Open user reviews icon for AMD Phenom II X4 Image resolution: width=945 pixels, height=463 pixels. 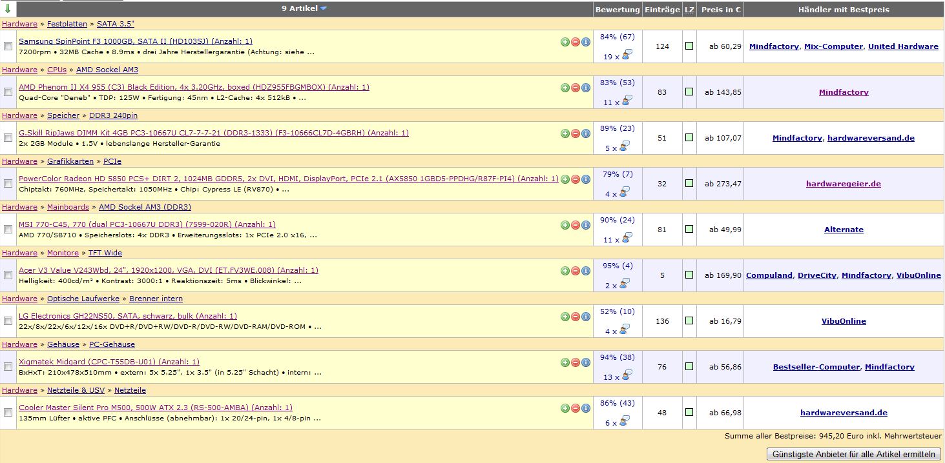pos(627,101)
